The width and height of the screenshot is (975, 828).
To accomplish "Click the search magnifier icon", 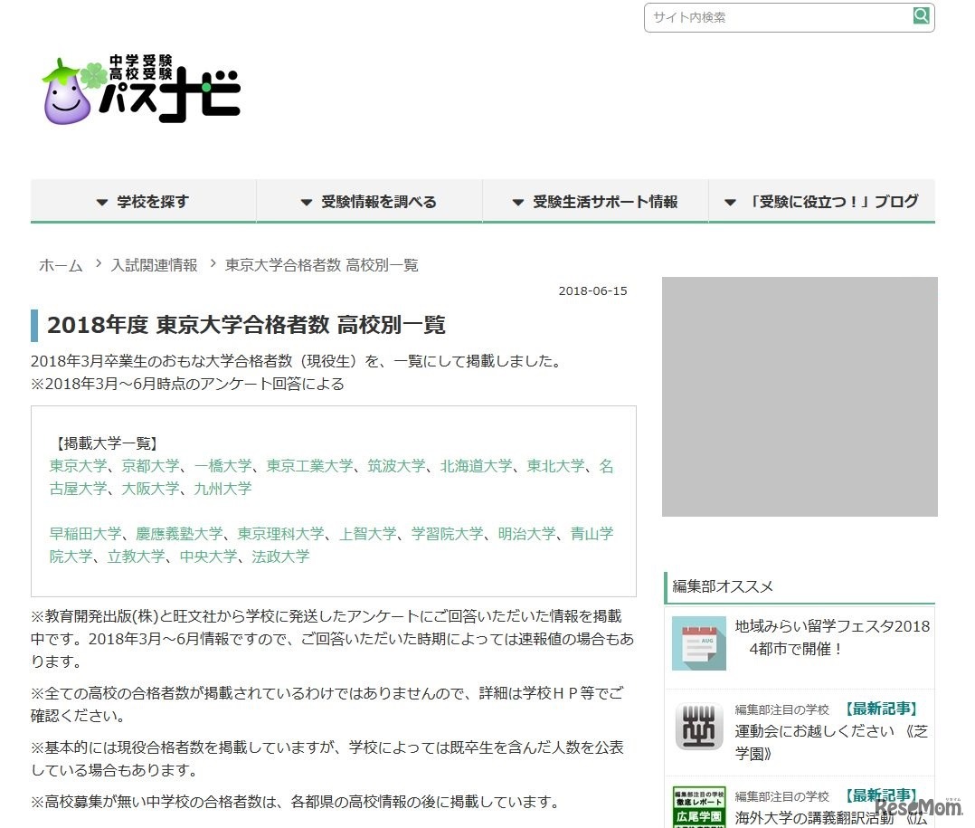I will point(921,16).
